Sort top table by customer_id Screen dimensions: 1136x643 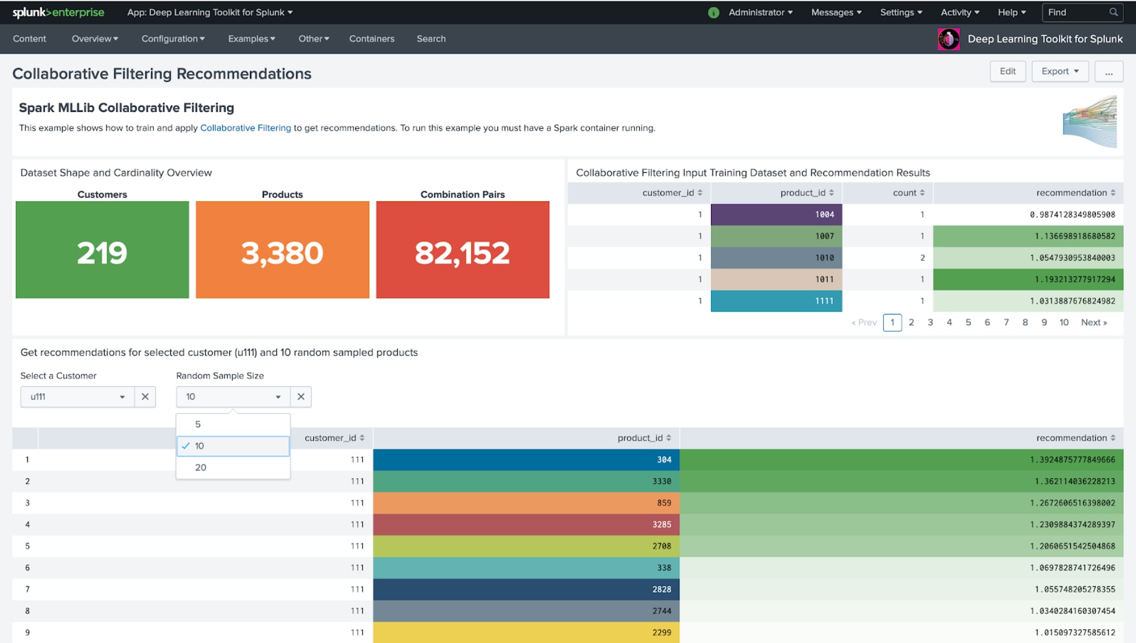click(x=672, y=193)
